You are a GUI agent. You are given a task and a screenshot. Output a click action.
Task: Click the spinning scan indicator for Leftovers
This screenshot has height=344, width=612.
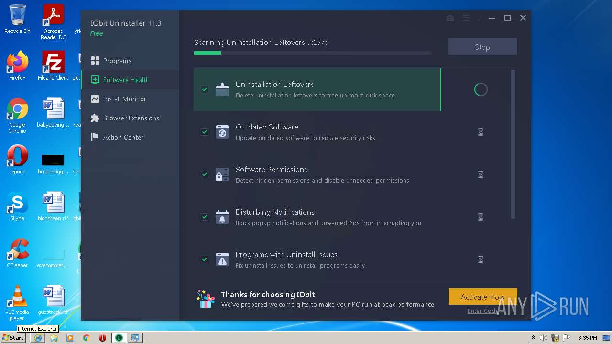481,89
